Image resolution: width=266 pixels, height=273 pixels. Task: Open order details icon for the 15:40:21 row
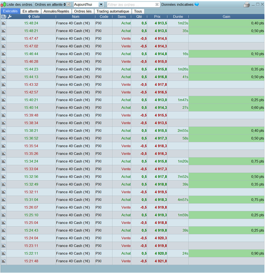click(x=3, y=100)
